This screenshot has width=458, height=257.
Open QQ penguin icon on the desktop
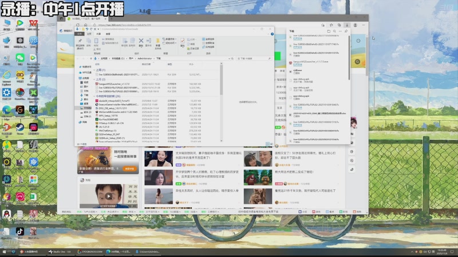coord(6,214)
